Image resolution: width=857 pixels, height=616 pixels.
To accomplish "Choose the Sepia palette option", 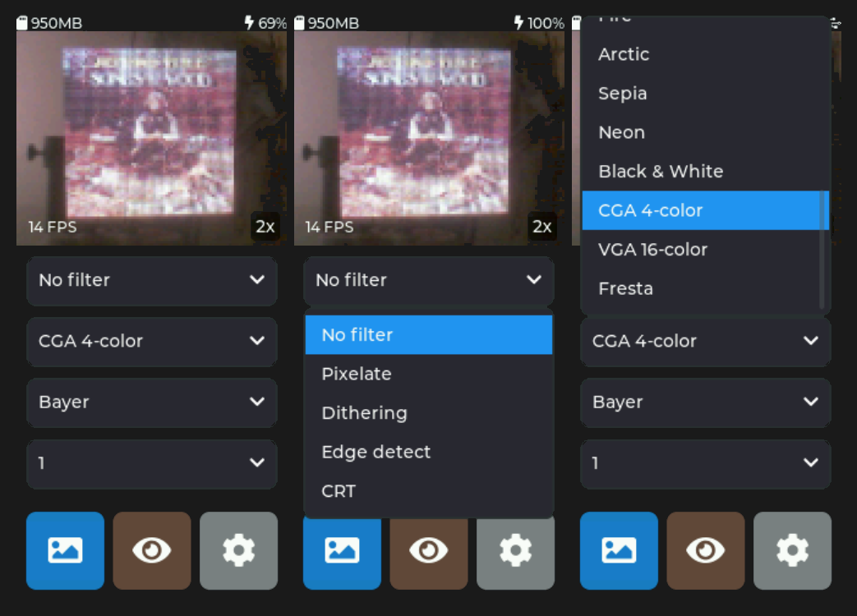I will coord(623,94).
